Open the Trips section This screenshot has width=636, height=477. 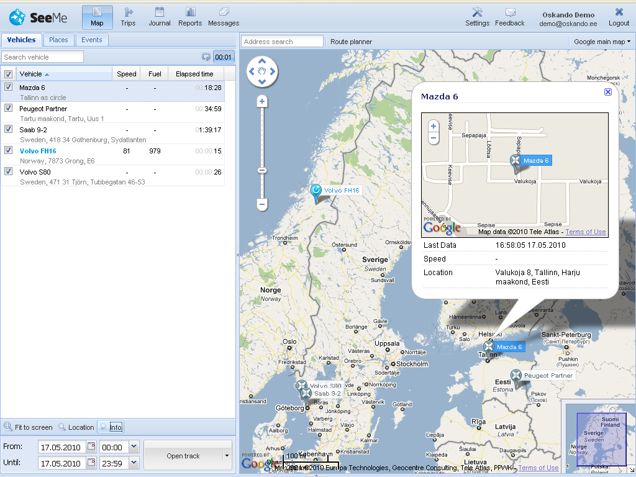[128, 17]
